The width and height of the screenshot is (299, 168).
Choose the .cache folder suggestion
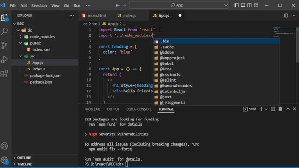tap(216, 47)
